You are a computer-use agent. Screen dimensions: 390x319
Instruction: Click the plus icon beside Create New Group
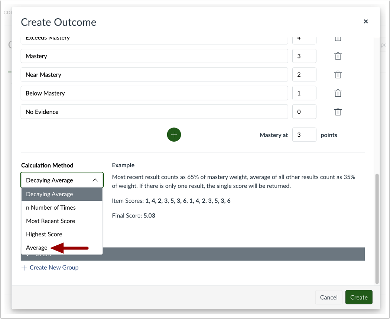pos(24,268)
